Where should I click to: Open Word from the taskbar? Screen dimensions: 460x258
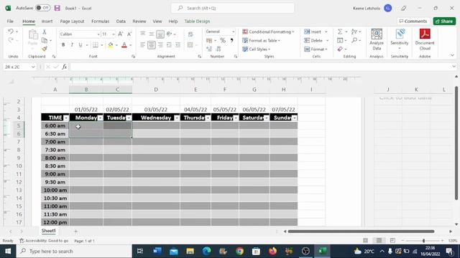pyautogui.click(x=157, y=251)
